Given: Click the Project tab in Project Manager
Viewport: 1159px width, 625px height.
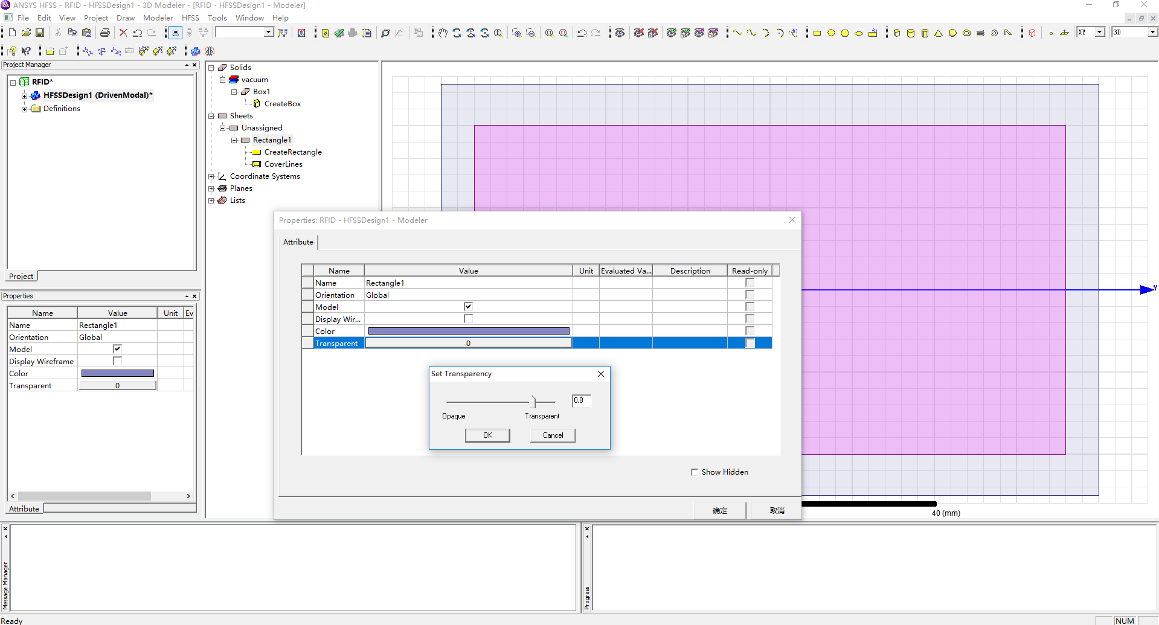Looking at the screenshot, I should click(x=21, y=277).
